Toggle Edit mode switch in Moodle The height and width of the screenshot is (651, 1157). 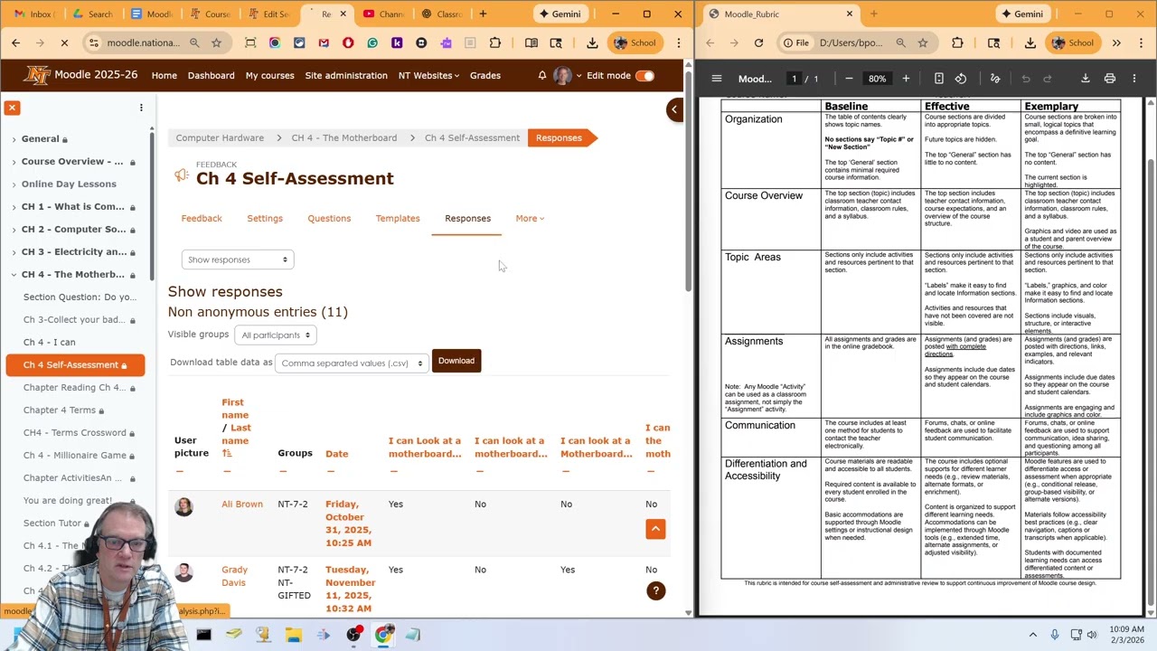click(644, 76)
